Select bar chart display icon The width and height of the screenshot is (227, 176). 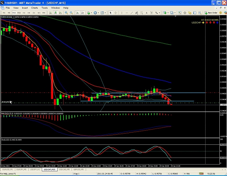[50, 13]
